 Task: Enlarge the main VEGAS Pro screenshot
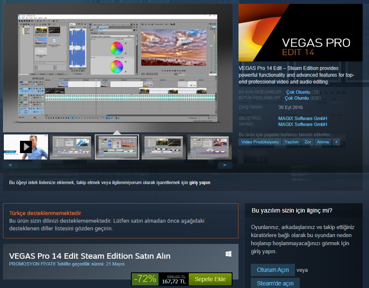tap(118, 68)
